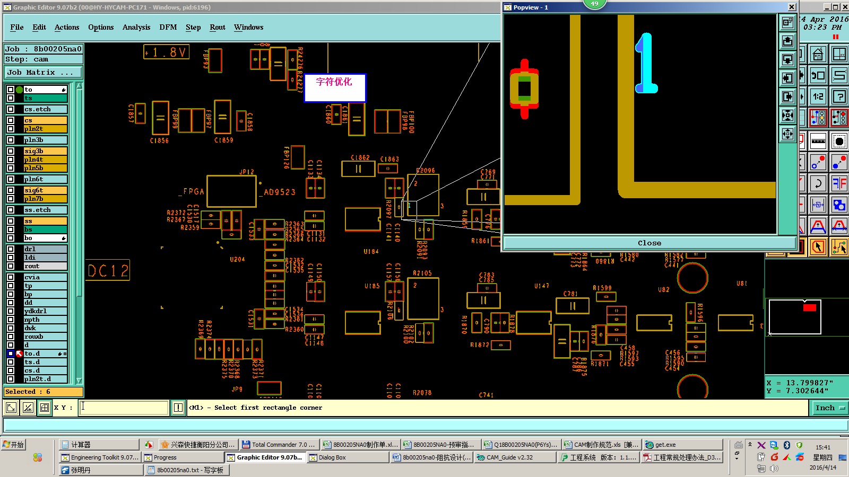
Task: Click the layer list scrollbar down arrow
Action: click(x=80, y=381)
